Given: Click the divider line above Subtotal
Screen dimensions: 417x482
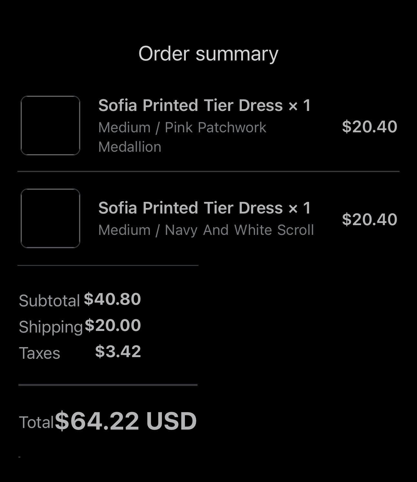Looking at the screenshot, I should coord(108,265).
